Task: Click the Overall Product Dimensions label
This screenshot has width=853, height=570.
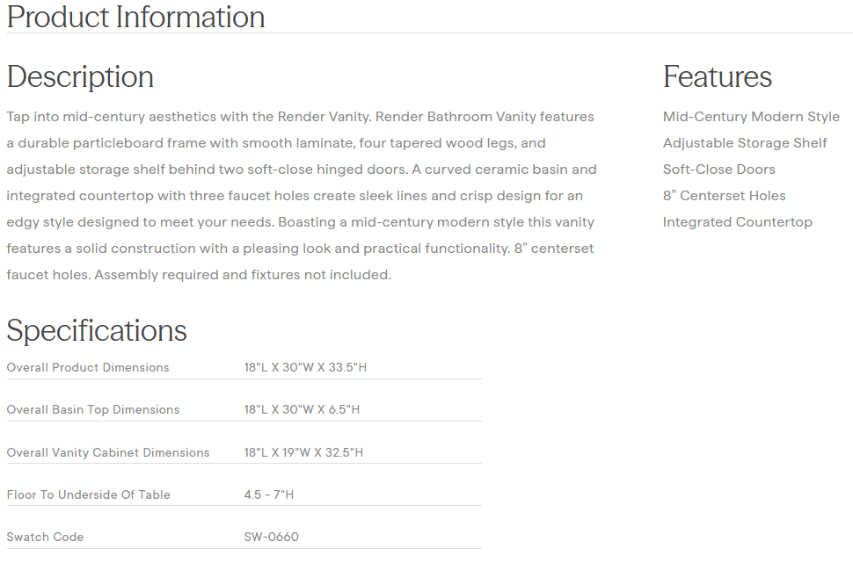Action: [88, 367]
